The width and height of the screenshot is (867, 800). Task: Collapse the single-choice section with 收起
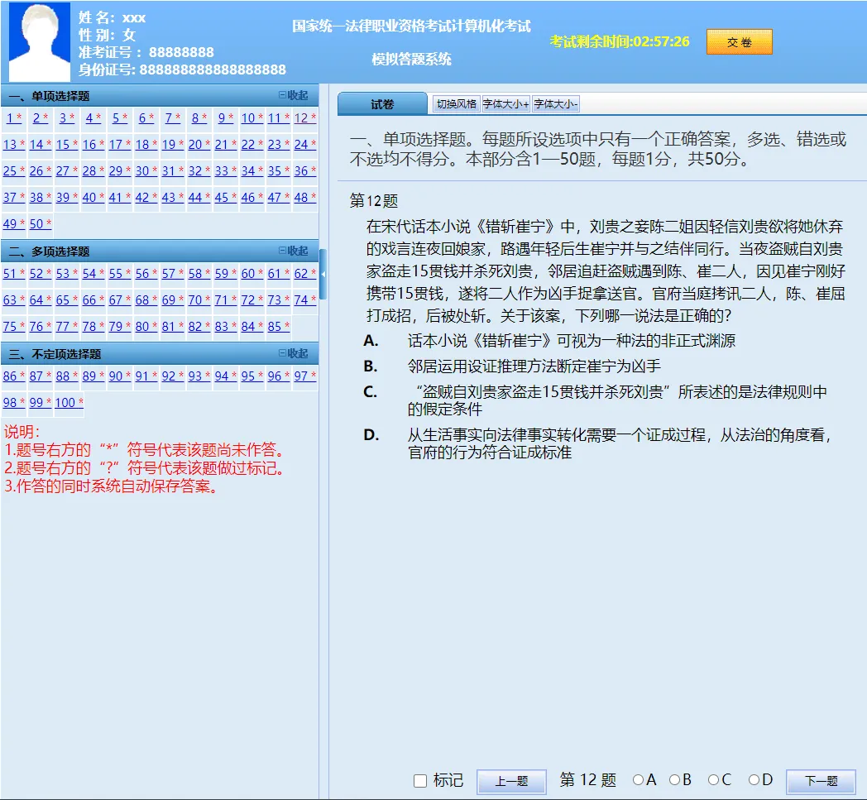(294, 96)
